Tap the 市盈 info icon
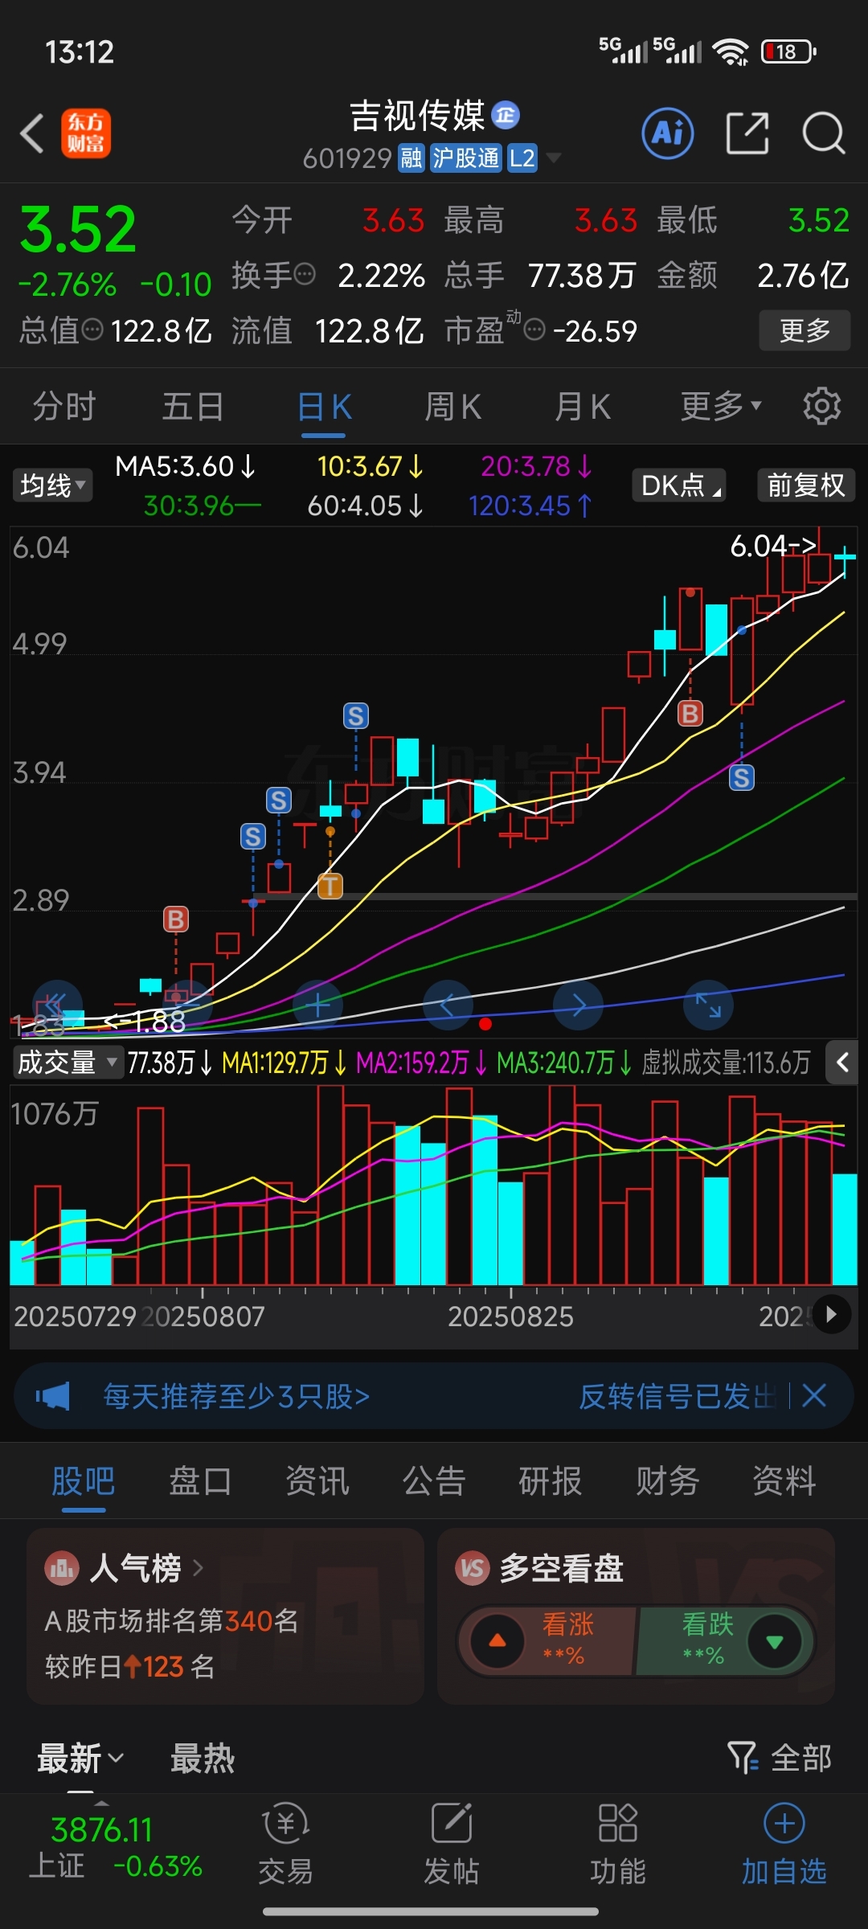 [x=534, y=330]
